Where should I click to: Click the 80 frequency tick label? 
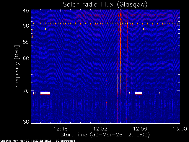click(26, 122)
